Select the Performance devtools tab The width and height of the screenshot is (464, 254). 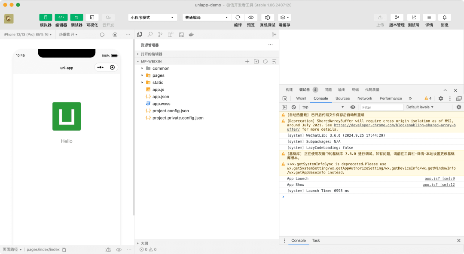(391, 98)
